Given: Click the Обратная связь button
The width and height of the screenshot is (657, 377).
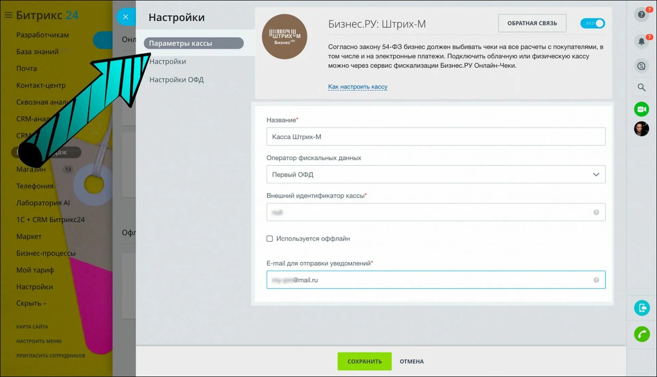Looking at the screenshot, I should [x=532, y=23].
